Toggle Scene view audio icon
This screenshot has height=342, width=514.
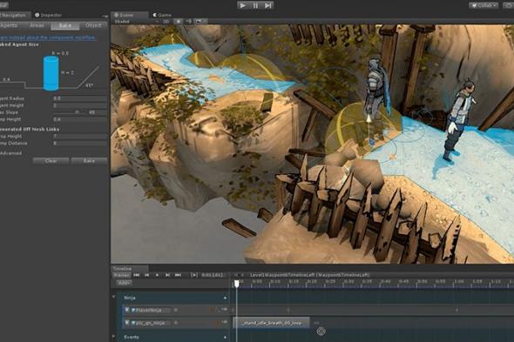(189, 22)
